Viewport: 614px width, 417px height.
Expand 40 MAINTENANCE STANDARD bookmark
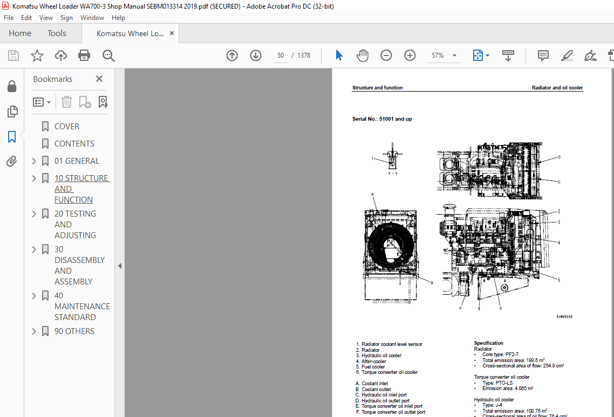coord(34,296)
